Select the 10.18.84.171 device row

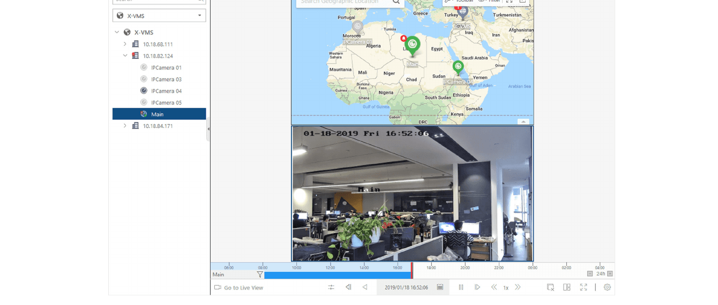click(x=159, y=126)
